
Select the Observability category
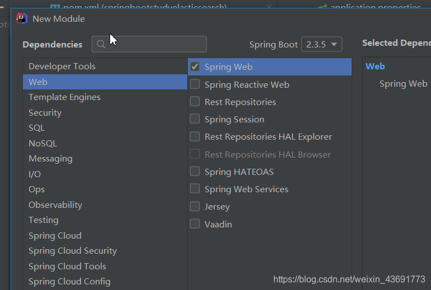tap(105, 205)
